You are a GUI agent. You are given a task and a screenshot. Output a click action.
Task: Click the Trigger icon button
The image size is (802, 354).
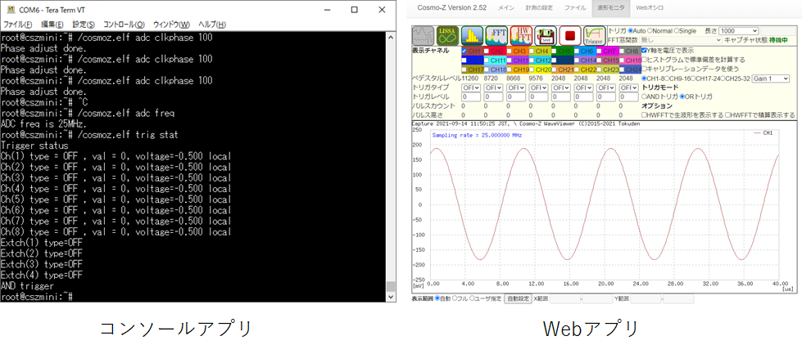pos(594,35)
